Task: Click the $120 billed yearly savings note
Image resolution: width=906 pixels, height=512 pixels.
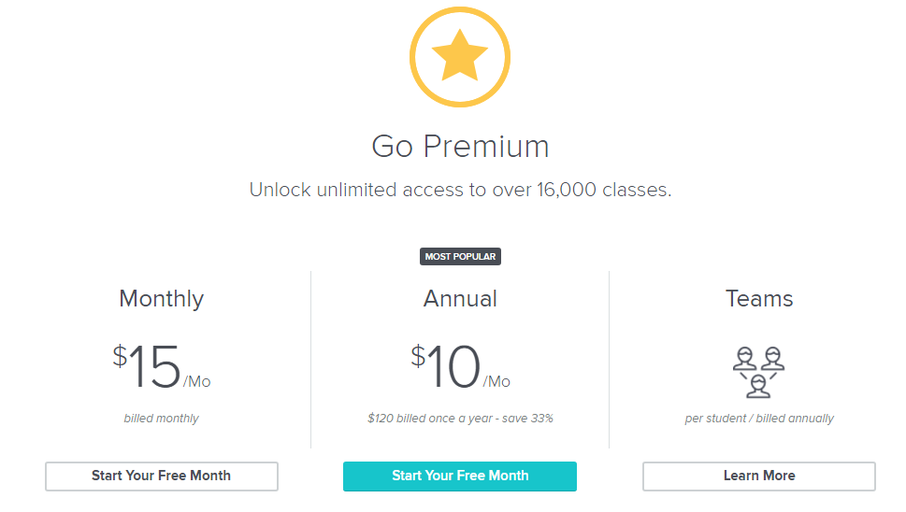Action: pos(460,419)
